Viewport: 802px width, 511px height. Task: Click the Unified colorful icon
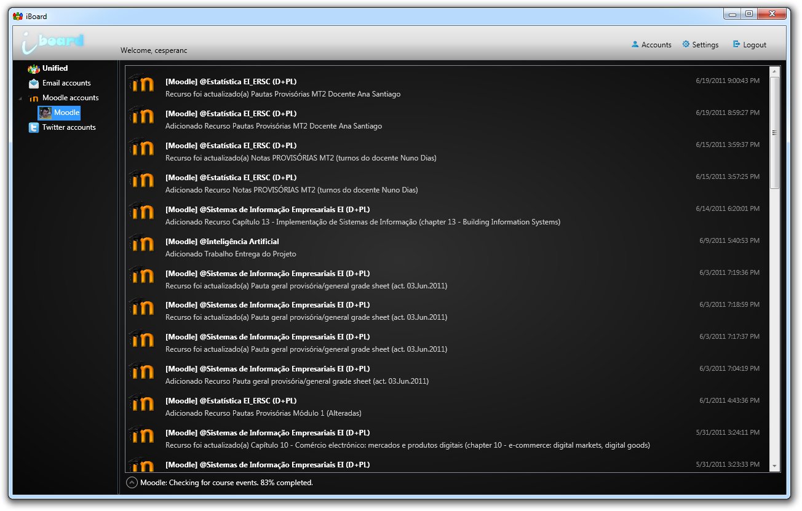[x=34, y=69]
